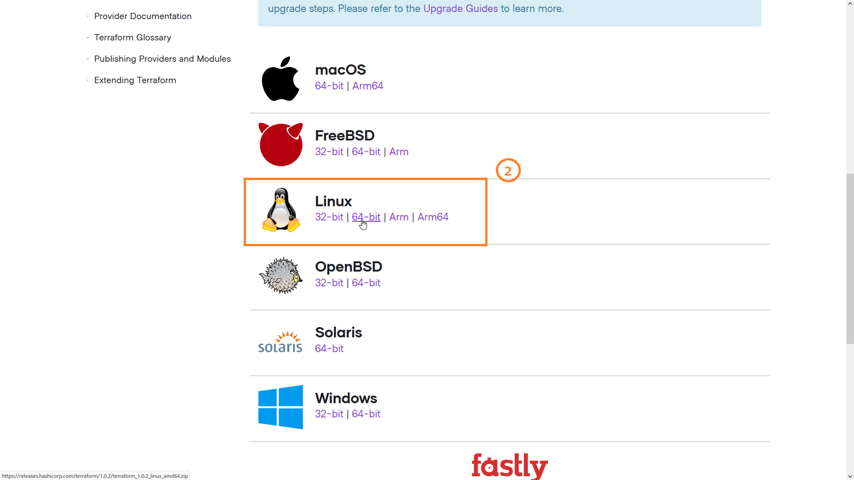Download Solaris 64-bit build
This screenshot has height=480, width=854.
[x=329, y=348]
